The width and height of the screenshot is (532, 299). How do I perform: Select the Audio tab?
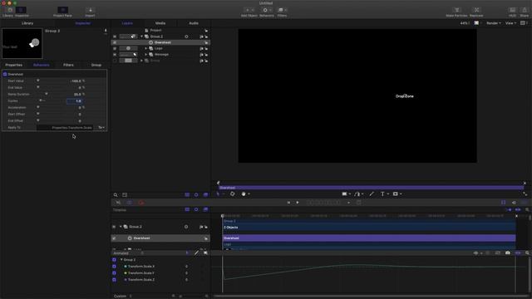coord(194,23)
